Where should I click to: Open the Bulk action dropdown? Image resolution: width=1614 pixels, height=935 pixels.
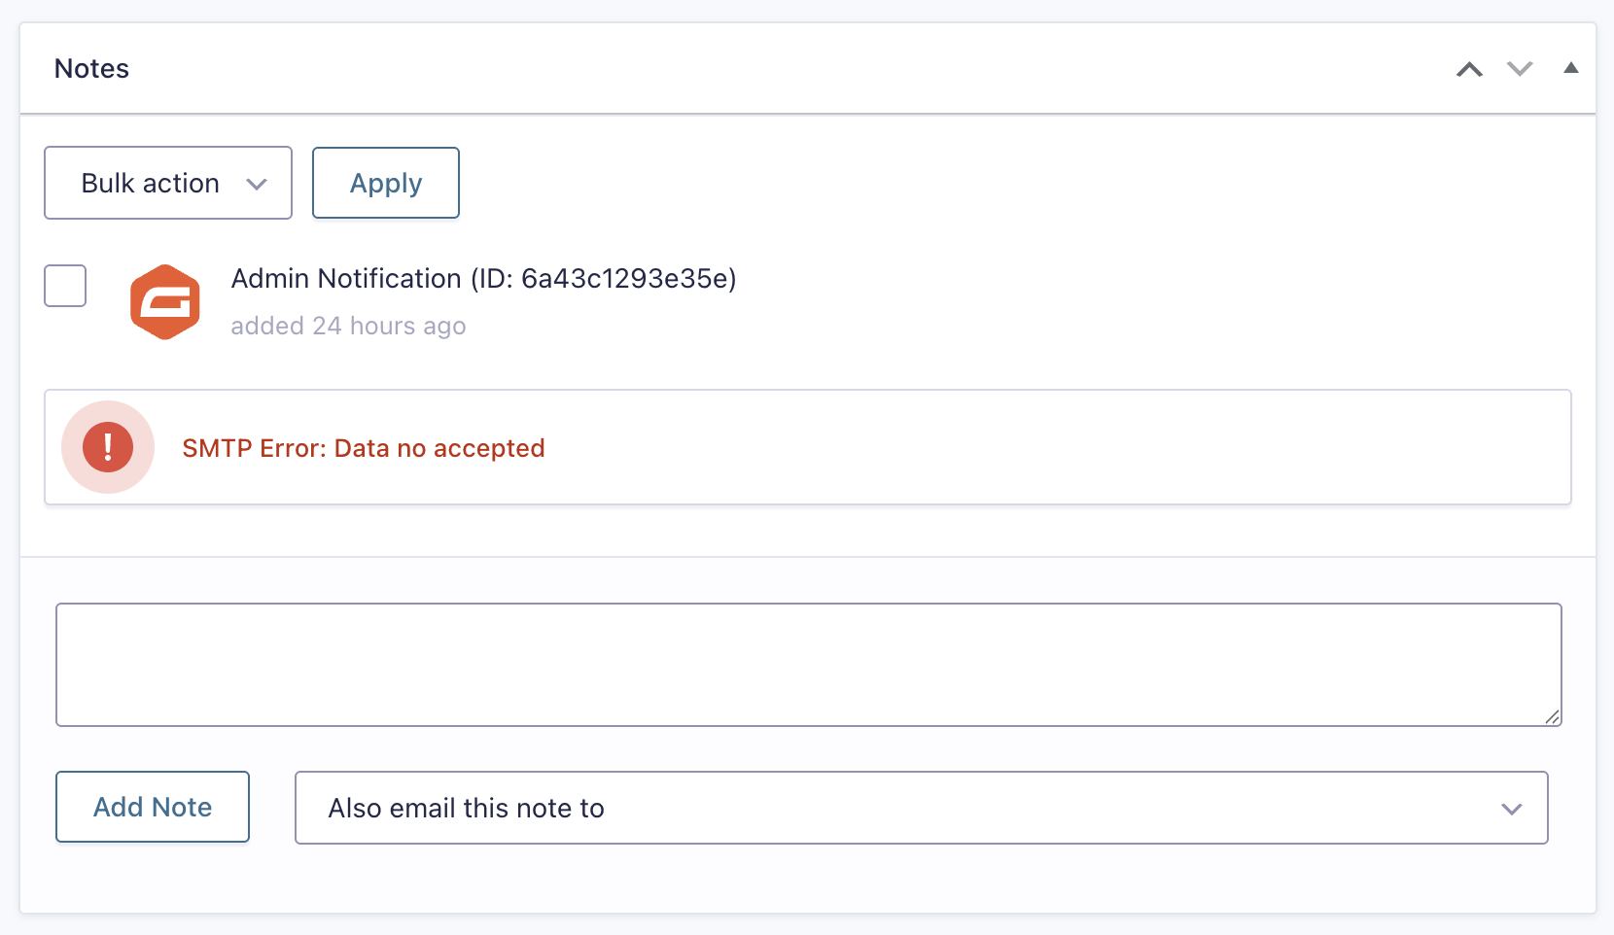pyautogui.click(x=168, y=183)
